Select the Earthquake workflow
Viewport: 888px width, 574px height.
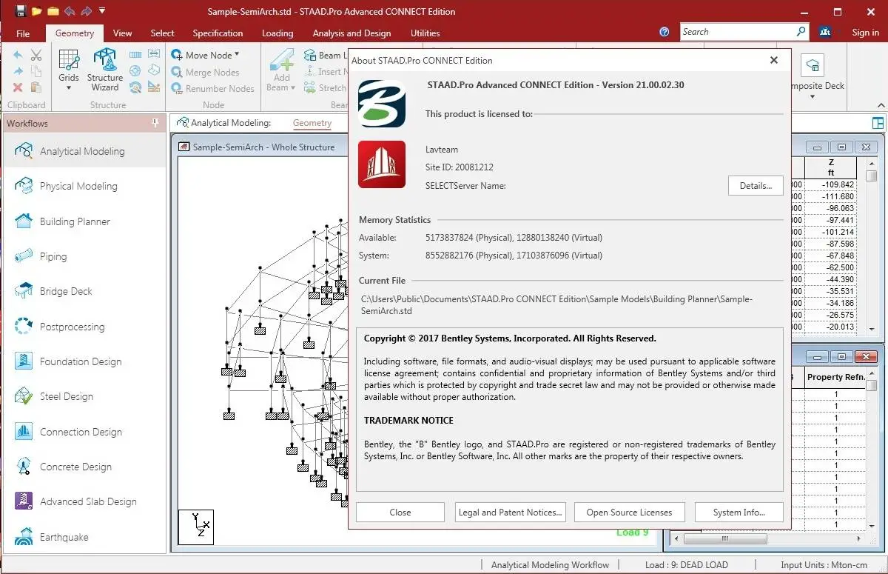(x=84, y=537)
